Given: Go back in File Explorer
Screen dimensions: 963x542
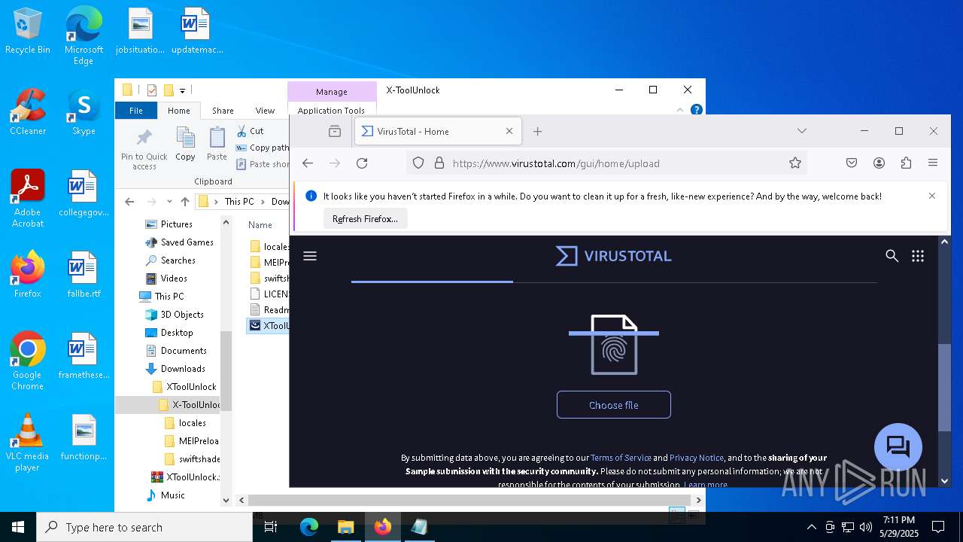Looking at the screenshot, I should [x=129, y=202].
